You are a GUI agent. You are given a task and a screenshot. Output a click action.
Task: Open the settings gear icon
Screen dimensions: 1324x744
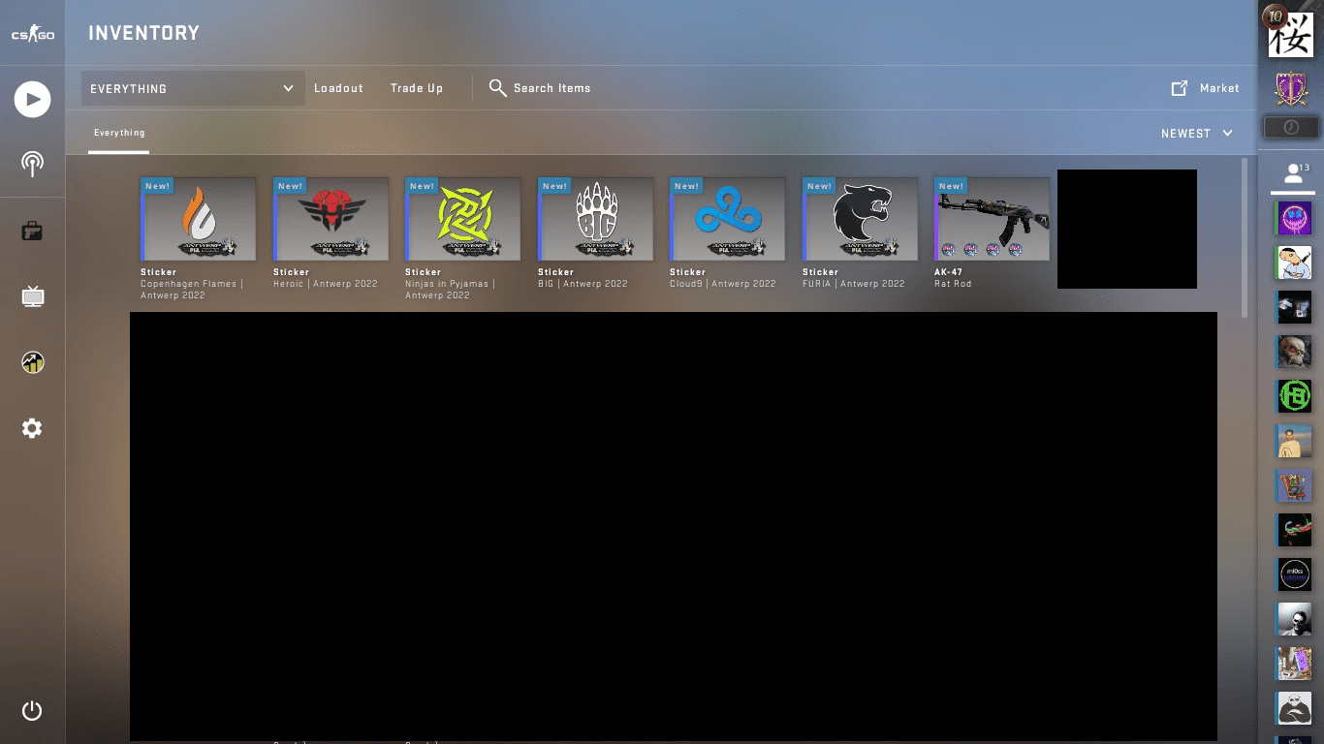(32, 428)
